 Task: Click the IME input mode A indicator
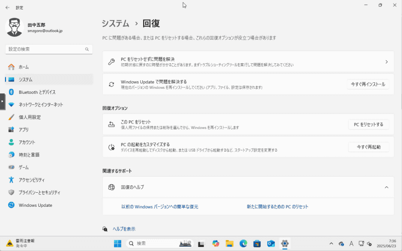[x=351, y=243]
